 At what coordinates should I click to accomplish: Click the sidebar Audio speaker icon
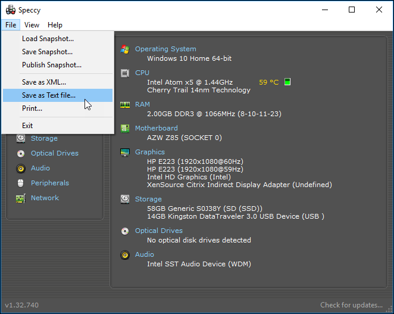click(x=21, y=169)
